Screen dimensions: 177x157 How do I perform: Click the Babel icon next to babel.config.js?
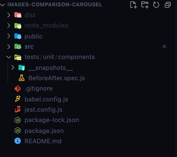[18, 99]
